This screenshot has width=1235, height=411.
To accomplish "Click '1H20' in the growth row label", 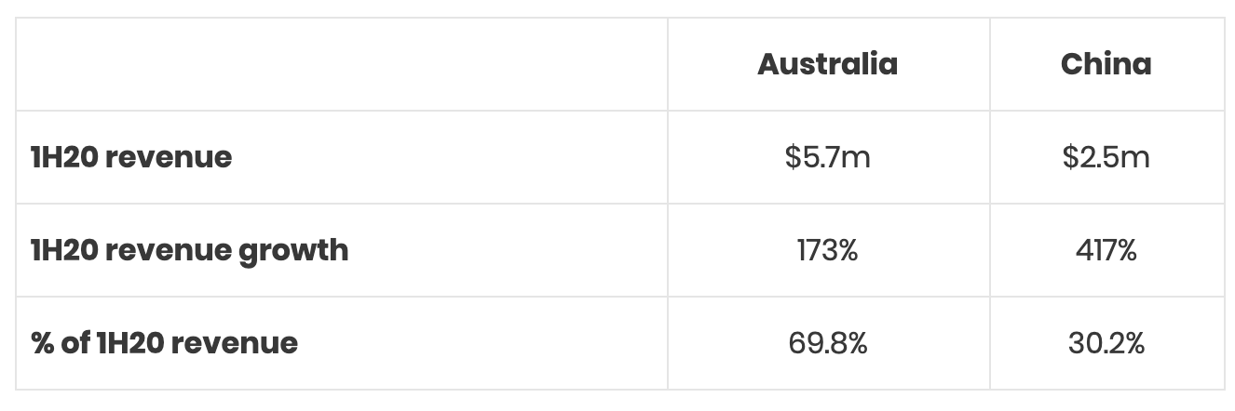I will tap(63, 250).
